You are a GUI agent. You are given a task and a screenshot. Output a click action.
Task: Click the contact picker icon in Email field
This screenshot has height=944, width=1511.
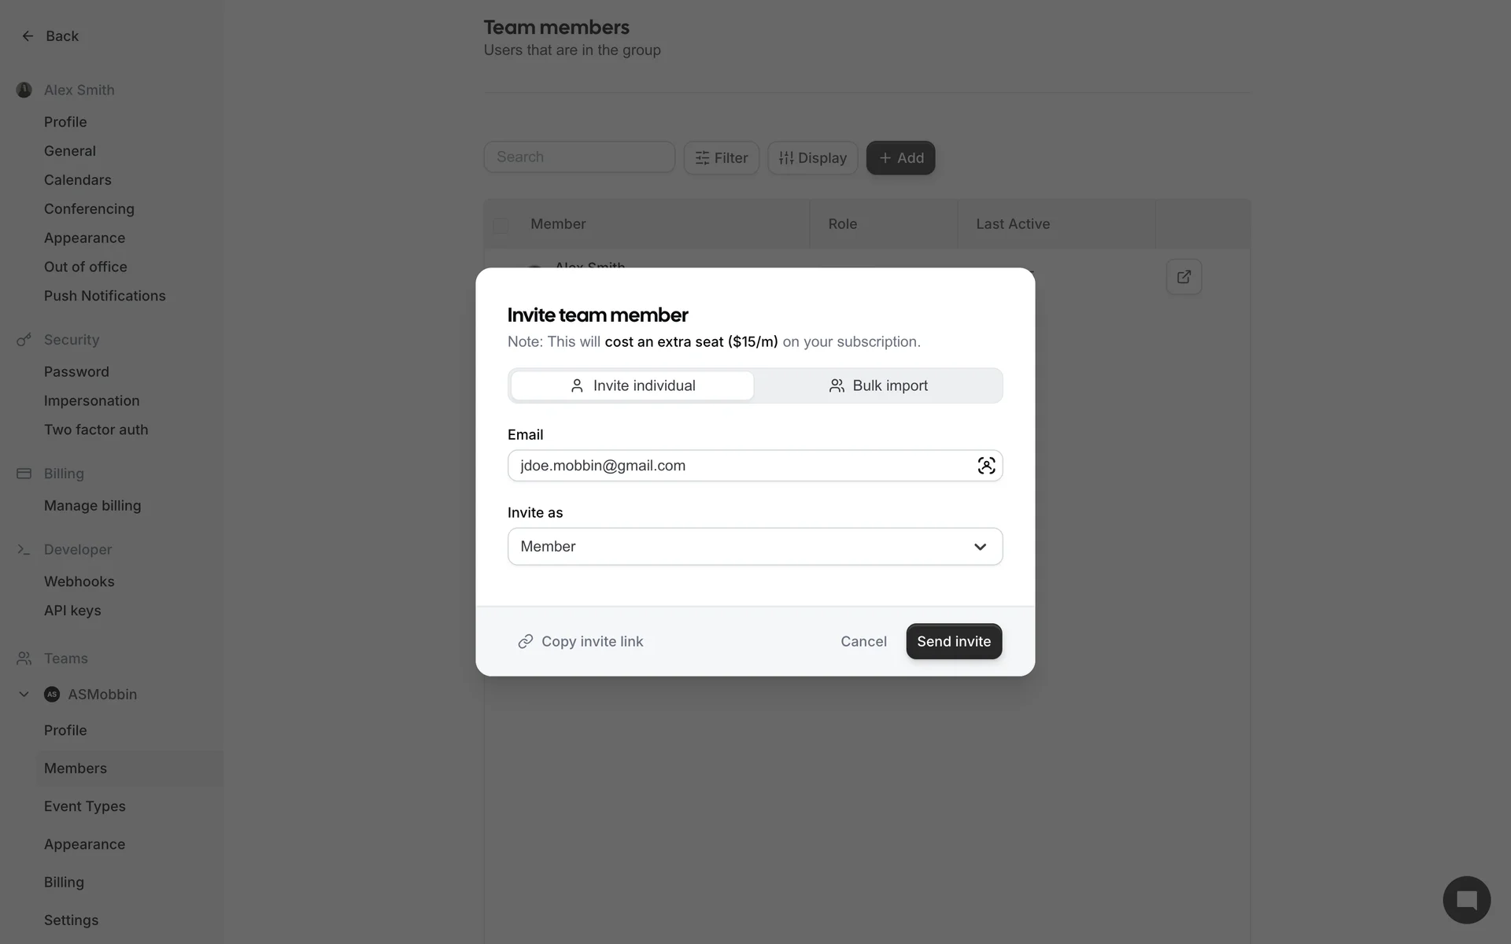[986, 466]
